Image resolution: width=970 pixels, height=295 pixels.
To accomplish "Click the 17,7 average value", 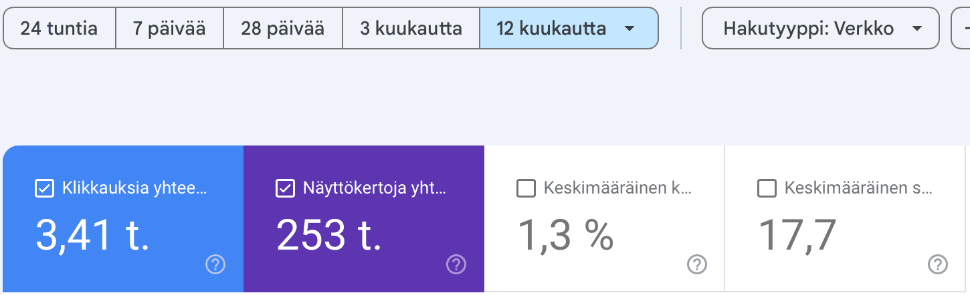I will [x=797, y=234].
